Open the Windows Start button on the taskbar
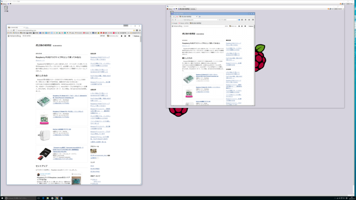 tap(2, 198)
